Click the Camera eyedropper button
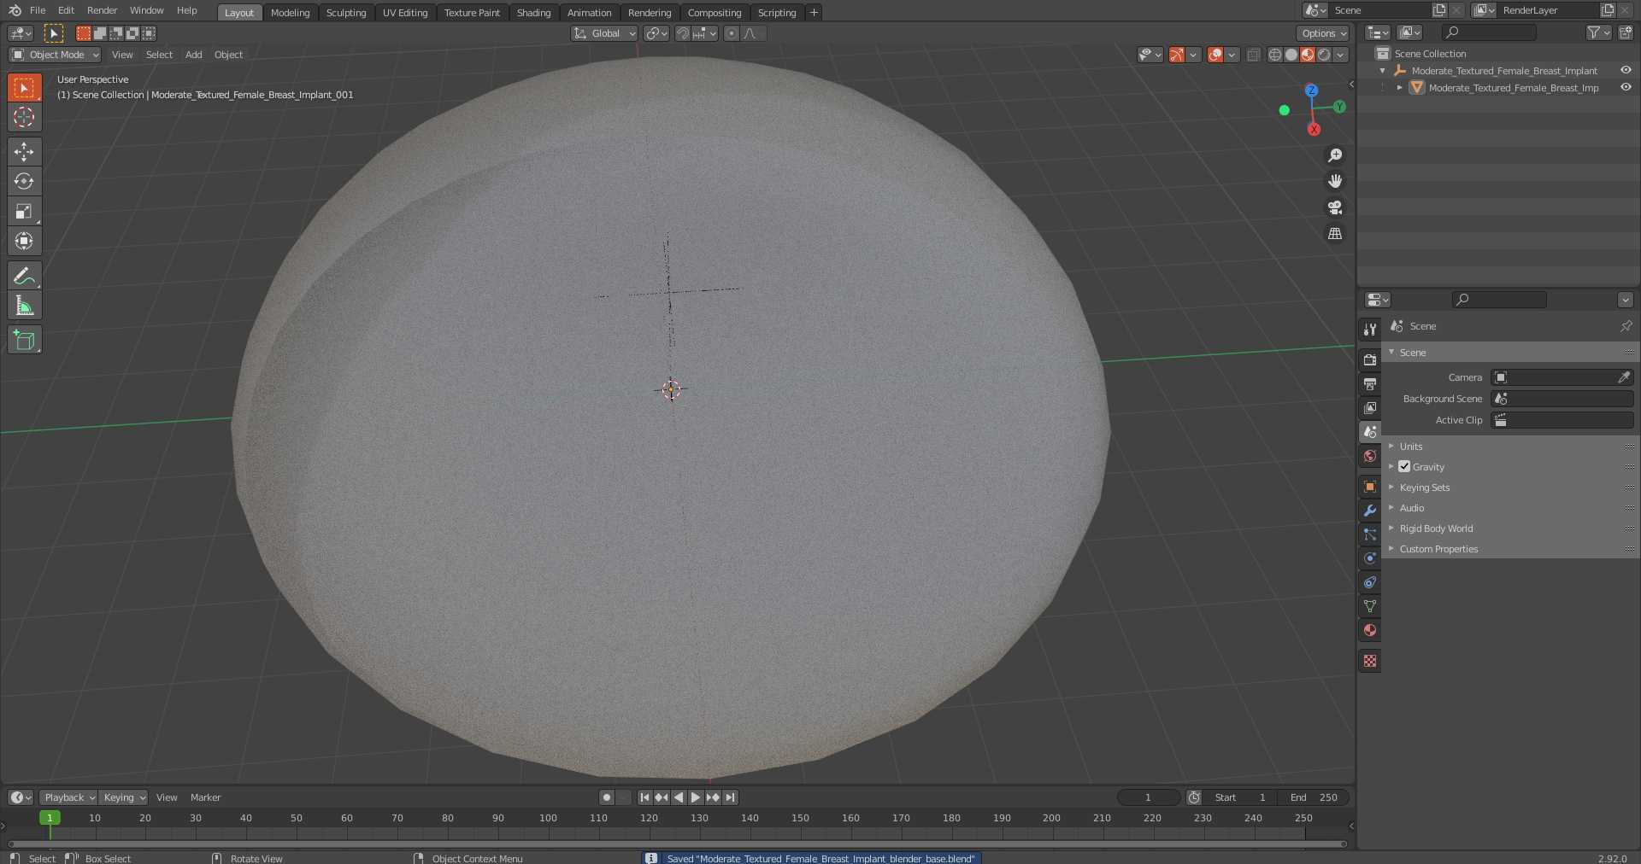Screen dimensions: 1641x864 coord(1624,377)
